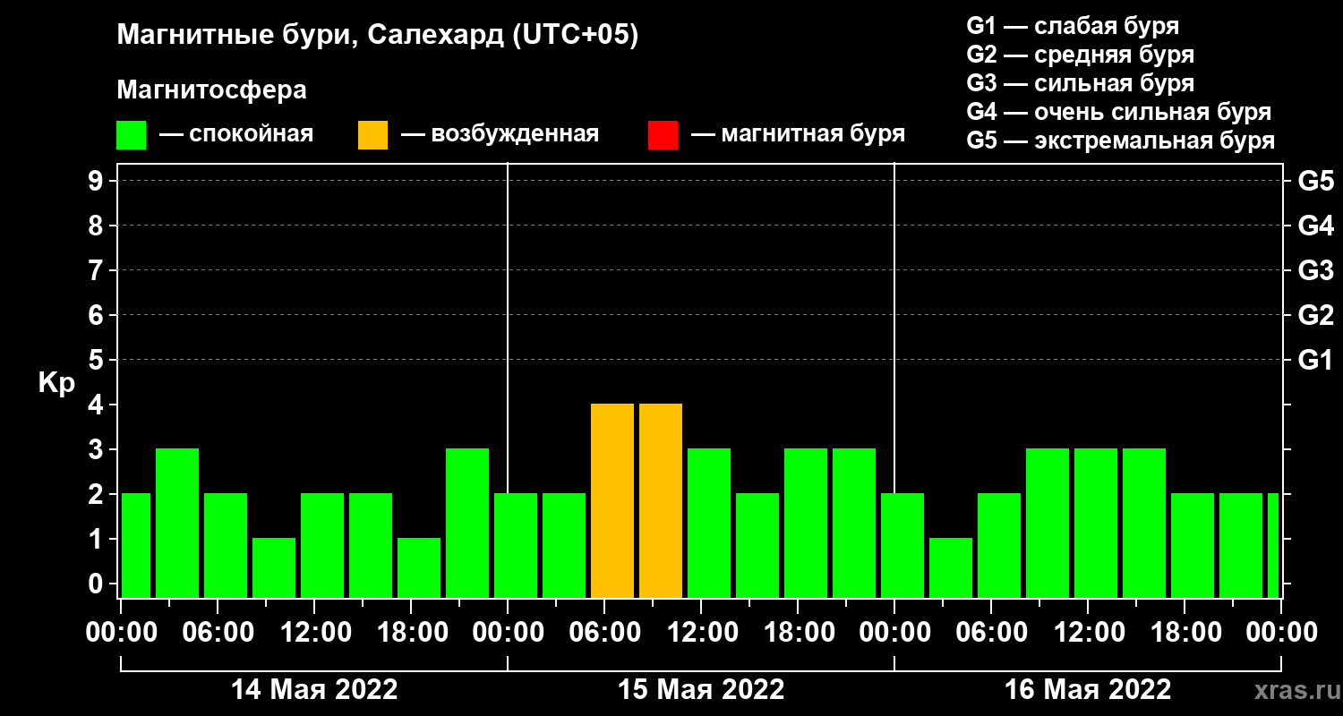This screenshot has height=716, width=1343.
Task: Click the Kp 2 bar before 18:00 on 15 Мая
Action: [x=757, y=545]
